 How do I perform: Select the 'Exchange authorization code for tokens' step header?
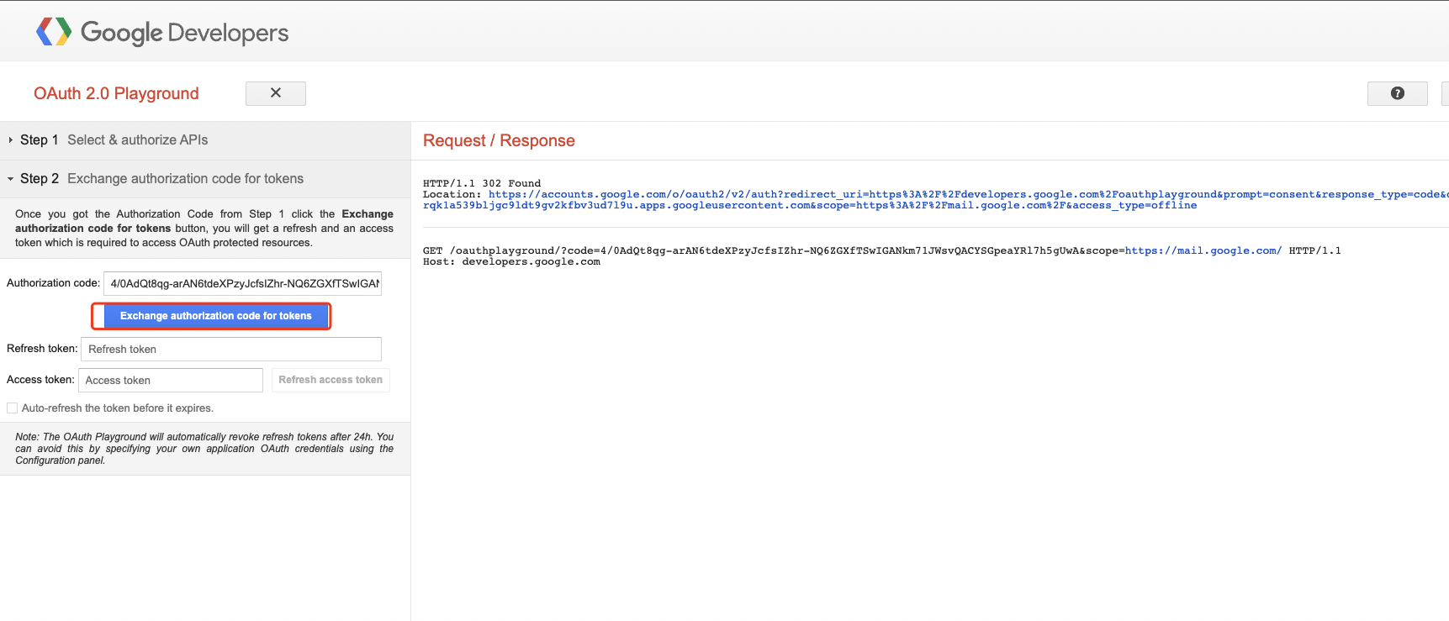coord(185,179)
